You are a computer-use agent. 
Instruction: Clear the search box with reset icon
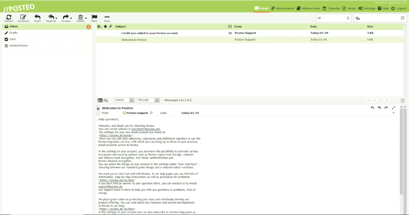click(402, 18)
